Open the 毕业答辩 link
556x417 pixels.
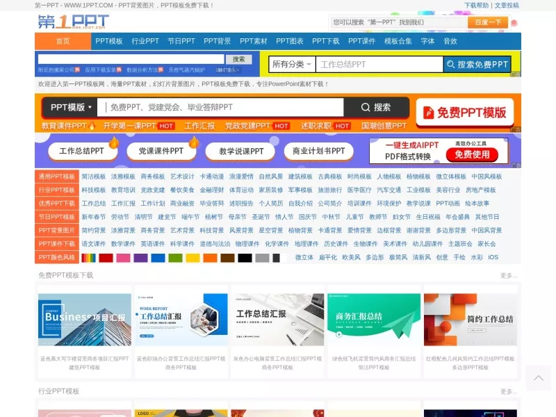(x=212, y=204)
